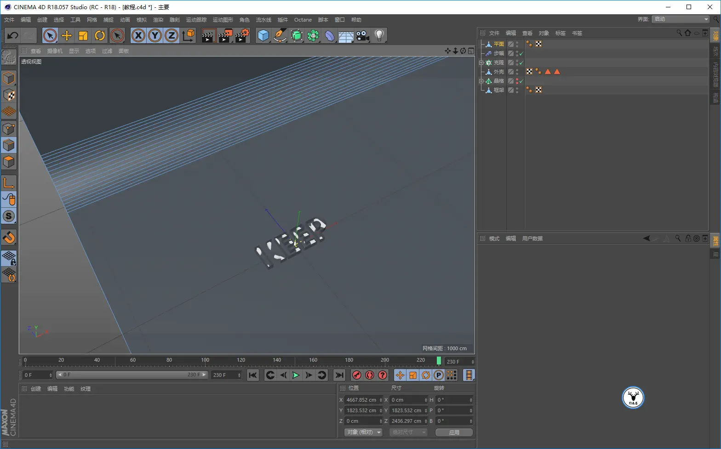Click the Axis mode L-shaped icon

click(9, 183)
